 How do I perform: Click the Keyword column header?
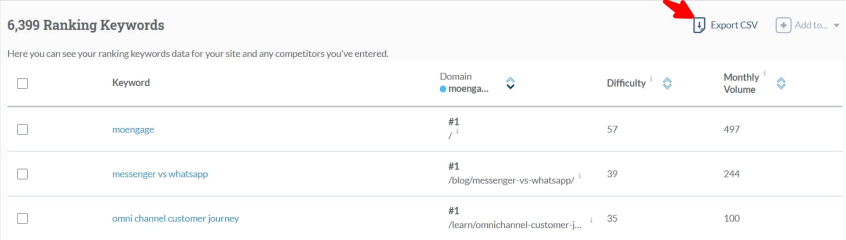[x=131, y=83]
